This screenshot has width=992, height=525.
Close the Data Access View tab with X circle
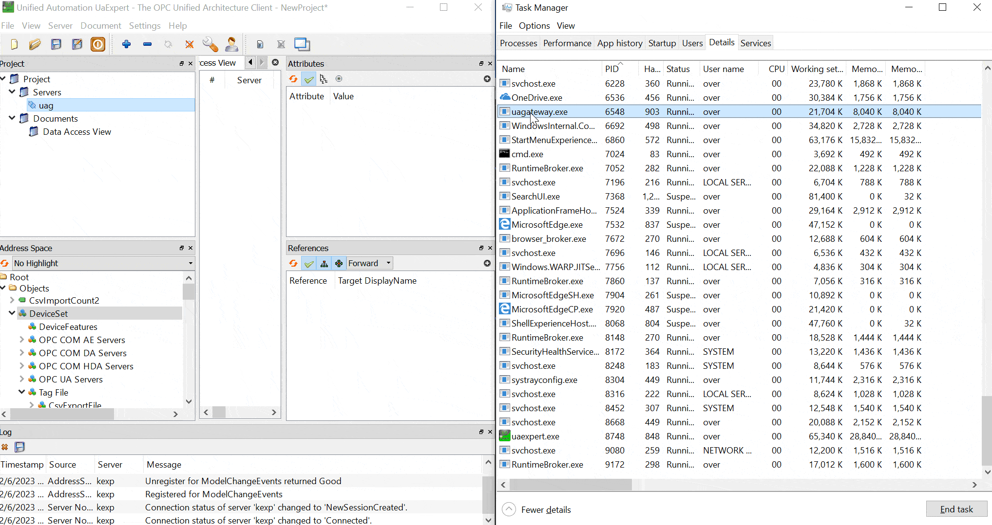pyautogui.click(x=275, y=62)
